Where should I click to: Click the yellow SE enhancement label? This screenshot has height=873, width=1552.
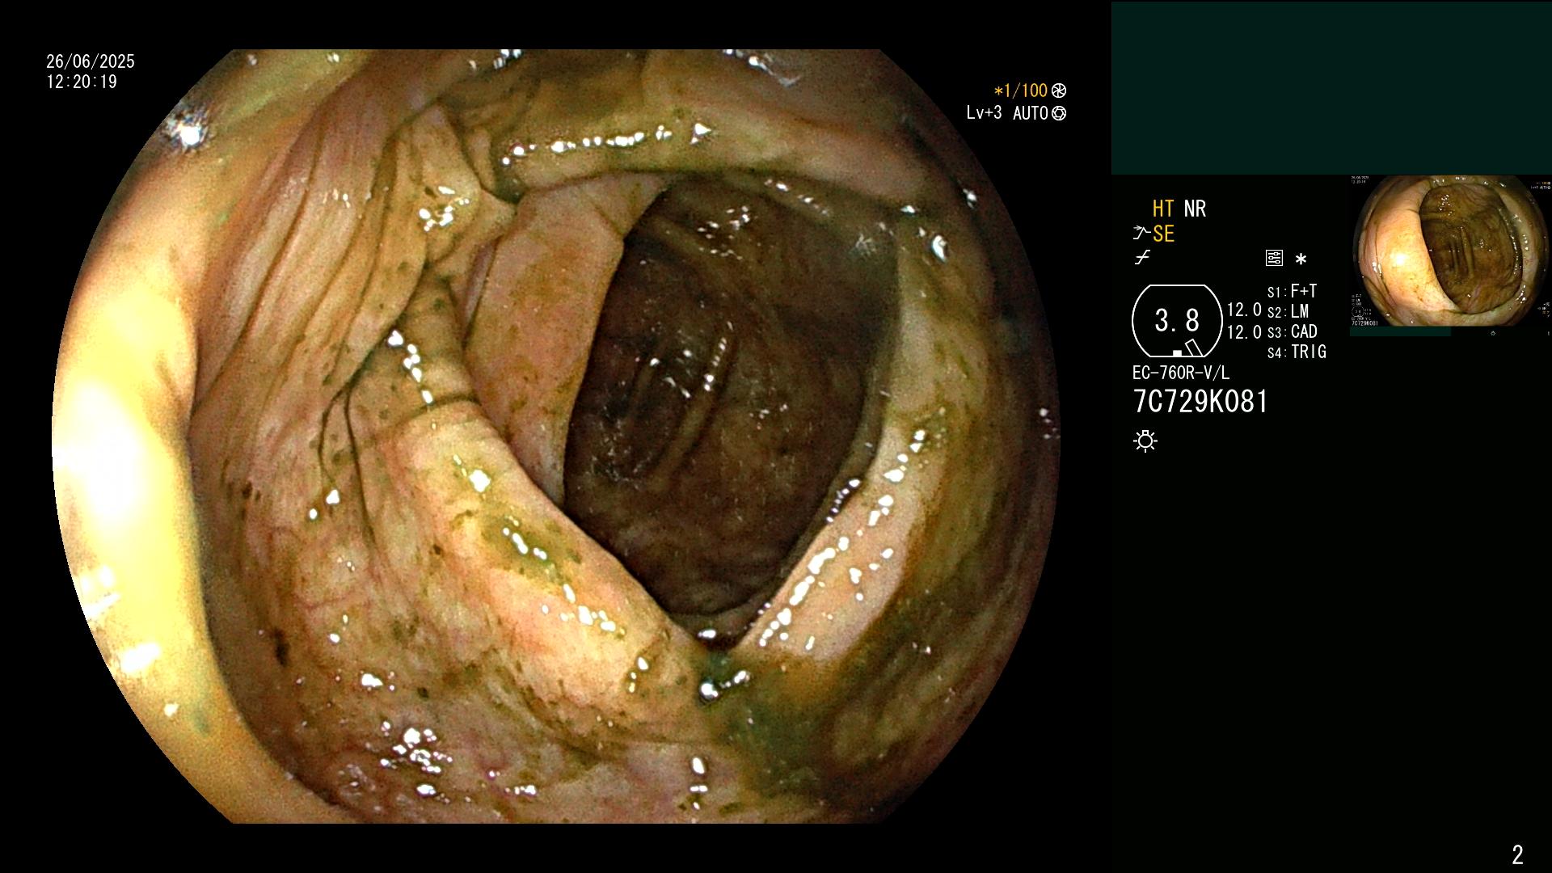tap(1163, 234)
